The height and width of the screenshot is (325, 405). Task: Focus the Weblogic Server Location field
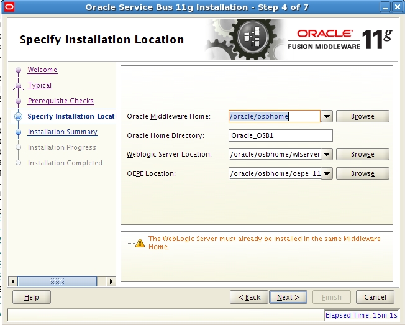click(275, 154)
